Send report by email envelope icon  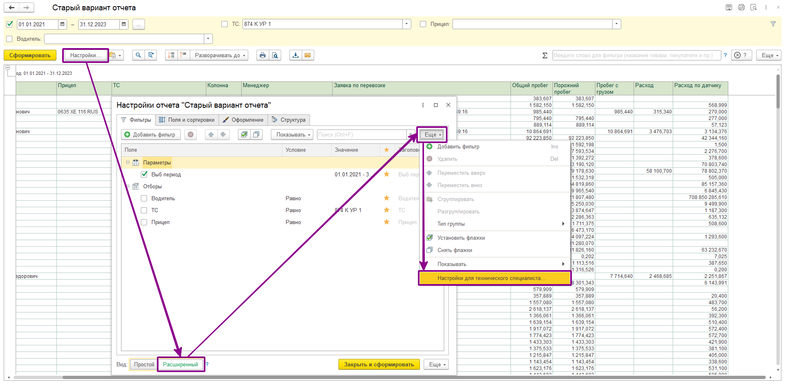[x=308, y=55]
